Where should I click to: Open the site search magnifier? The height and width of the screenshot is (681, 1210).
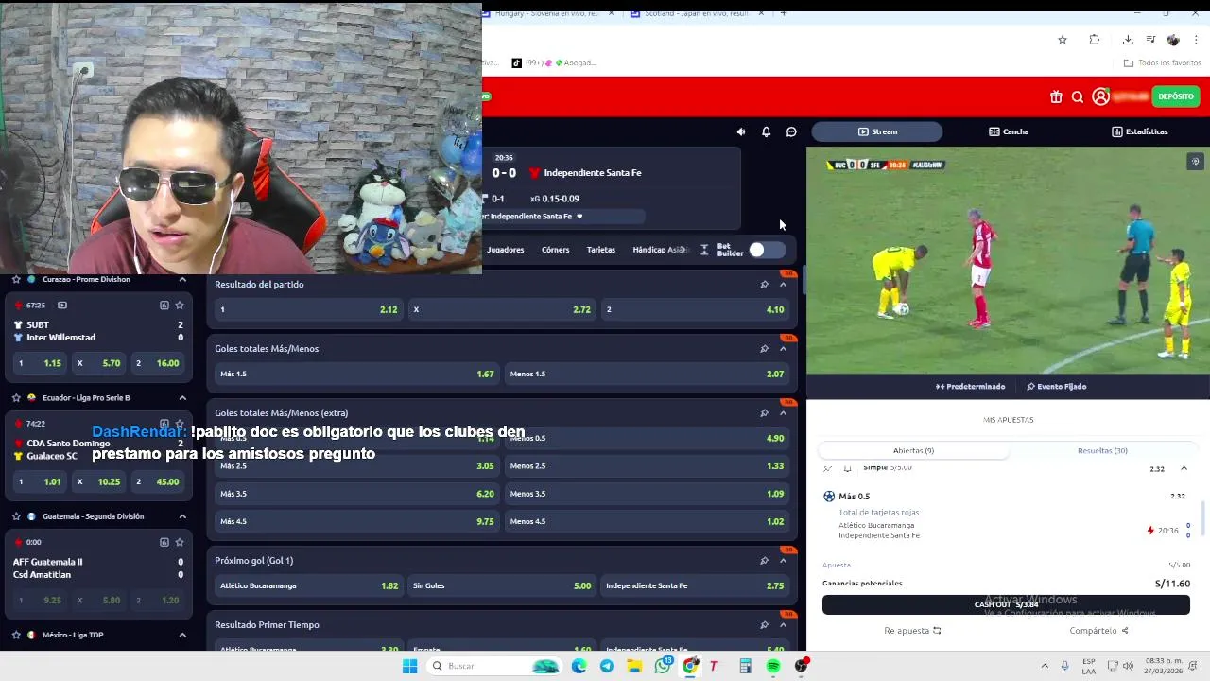click(1078, 96)
